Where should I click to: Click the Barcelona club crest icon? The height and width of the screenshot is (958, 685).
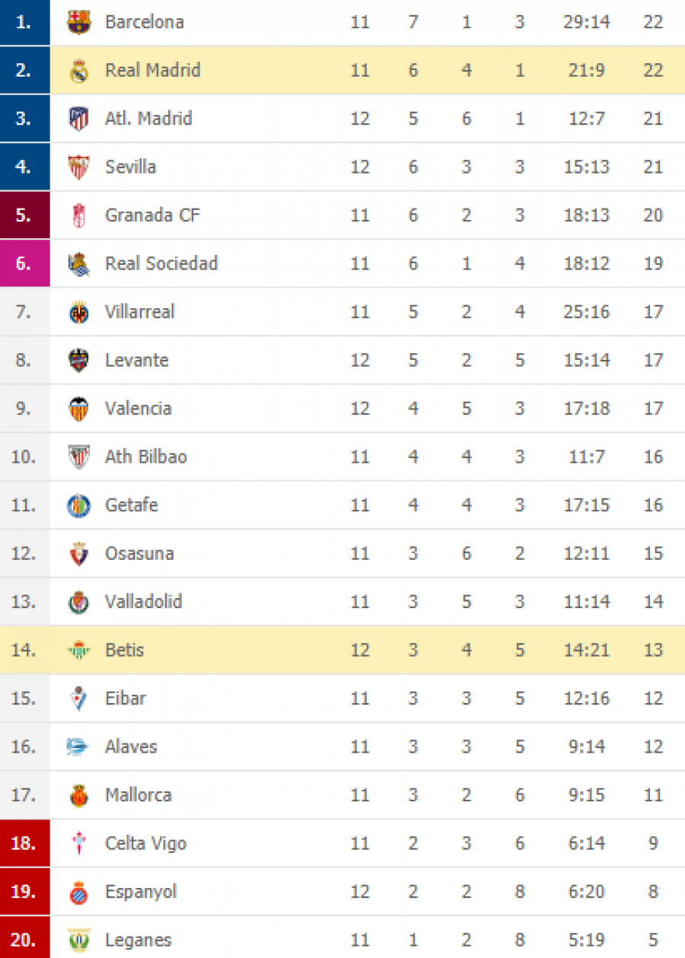[x=78, y=22]
